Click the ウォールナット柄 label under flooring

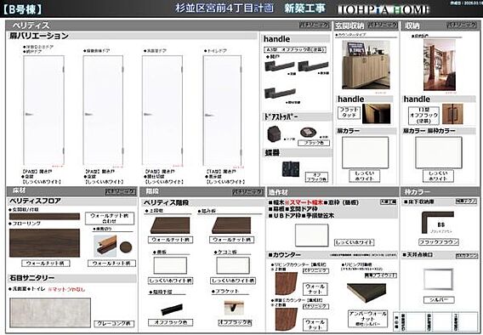pos(46,264)
